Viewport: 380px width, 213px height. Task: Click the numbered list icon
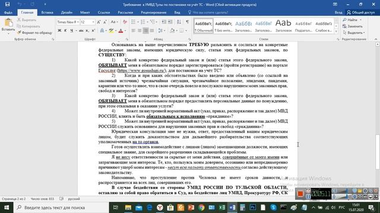(143, 22)
